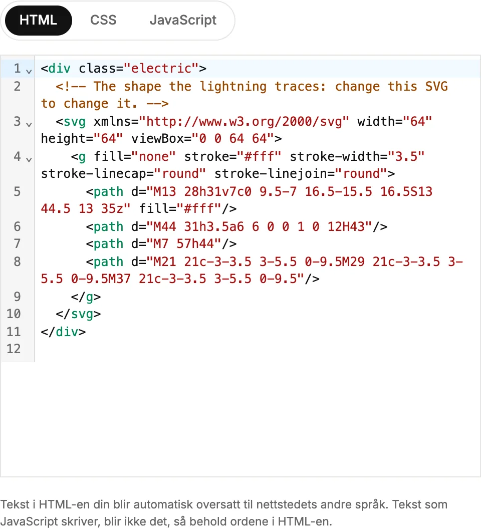Click the closing </svg> tag
Image resolution: width=481 pixels, height=530 pixels.
pos(79,314)
